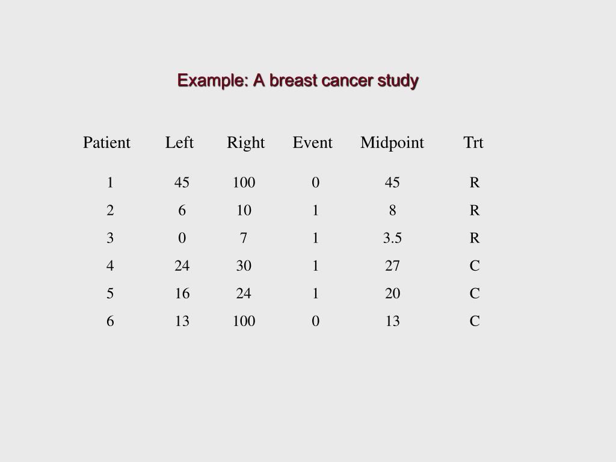This screenshot has height=462, width=616.
Task: Select the Trt column header
Action: tap(473, 142)
